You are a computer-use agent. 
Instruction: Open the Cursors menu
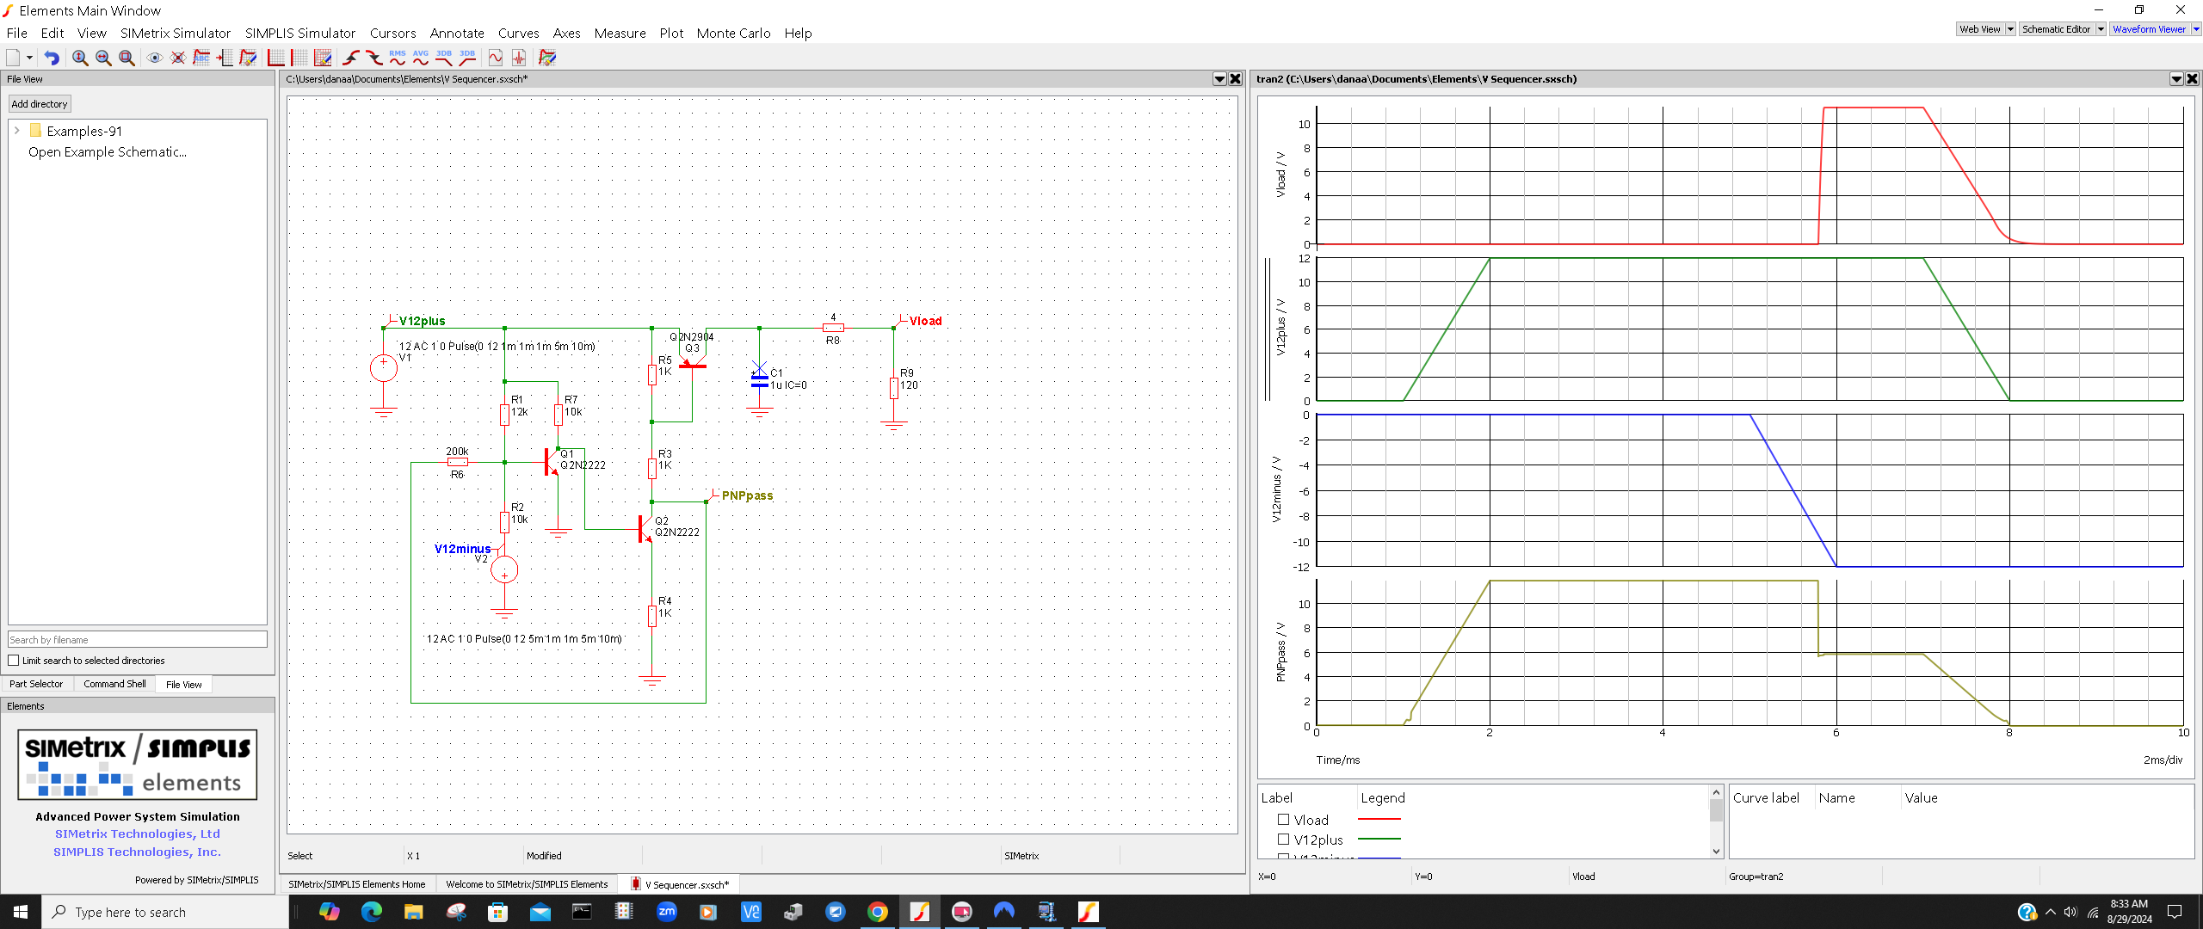click(x=393, y=33)
